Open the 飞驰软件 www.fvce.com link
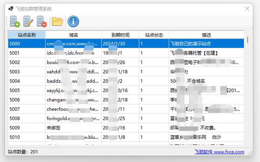Screen dimensions: 260x162 [x=219, y=152]
